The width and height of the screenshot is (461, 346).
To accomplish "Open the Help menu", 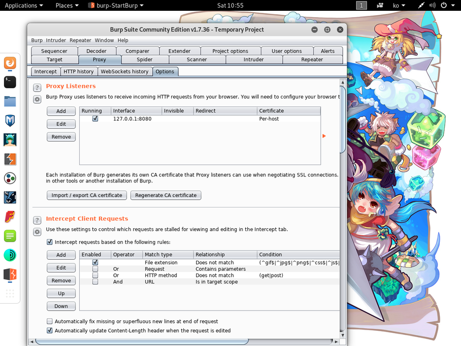I will [x=123, y=40].
